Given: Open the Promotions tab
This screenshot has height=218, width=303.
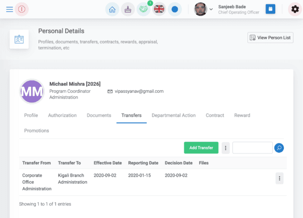Looking at the screenshot, I should pos(36,131).
